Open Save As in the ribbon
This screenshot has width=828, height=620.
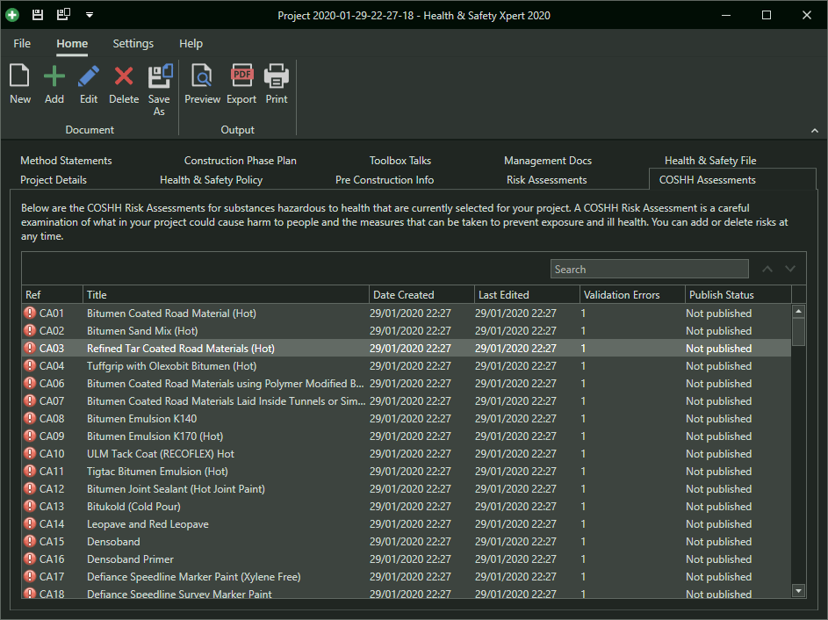[160, 90]
